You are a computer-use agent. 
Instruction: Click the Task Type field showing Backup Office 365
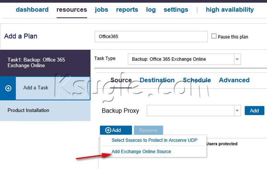(x=184, y=59)
